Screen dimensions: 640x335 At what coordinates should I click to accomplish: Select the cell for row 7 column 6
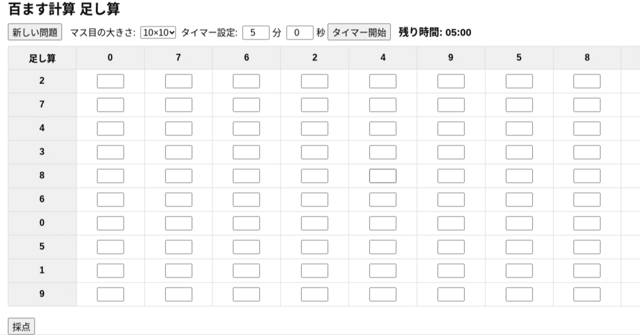246,104
